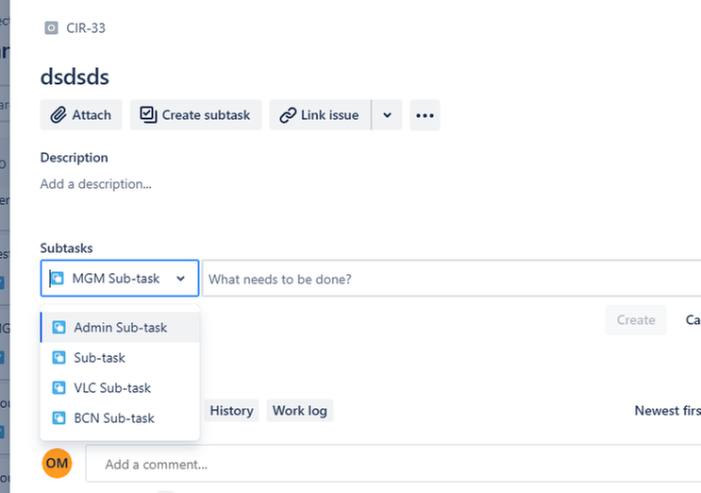701x493 pixels.
Task: Click the greyed-out Create button
Action: click(x=636, y=320)
